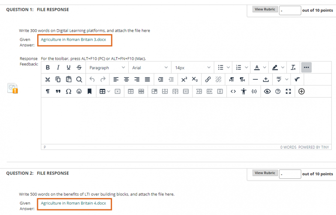This screenshot has height=215, width=336.
Task: Clear formatting from text
Action: coord(293,68)
